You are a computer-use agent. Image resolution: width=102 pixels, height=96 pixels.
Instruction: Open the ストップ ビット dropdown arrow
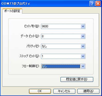click(83, 56)
